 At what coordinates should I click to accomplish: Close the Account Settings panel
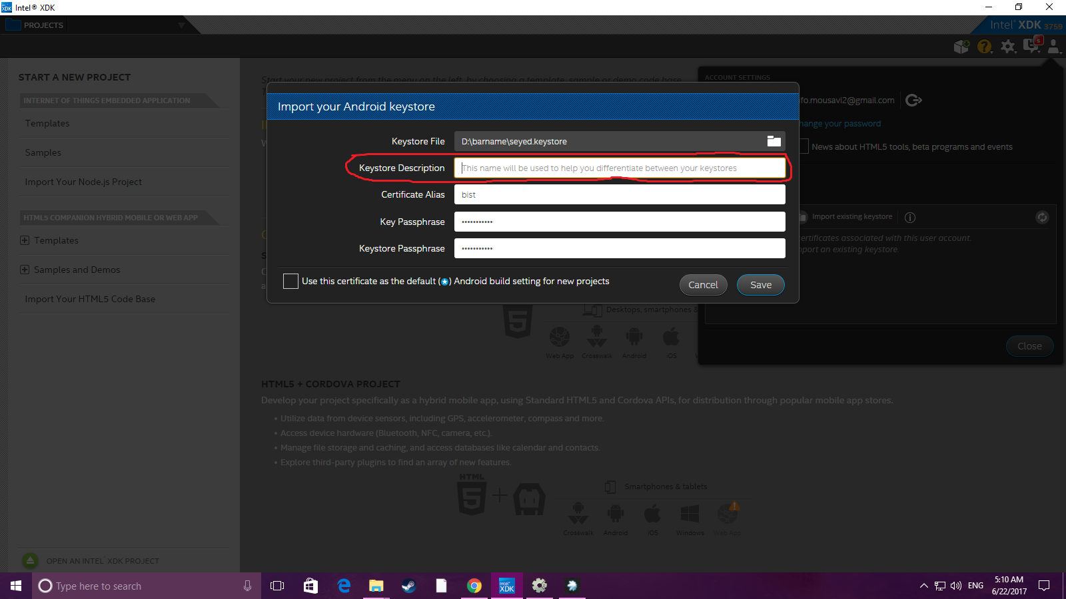pos(1029,346)
